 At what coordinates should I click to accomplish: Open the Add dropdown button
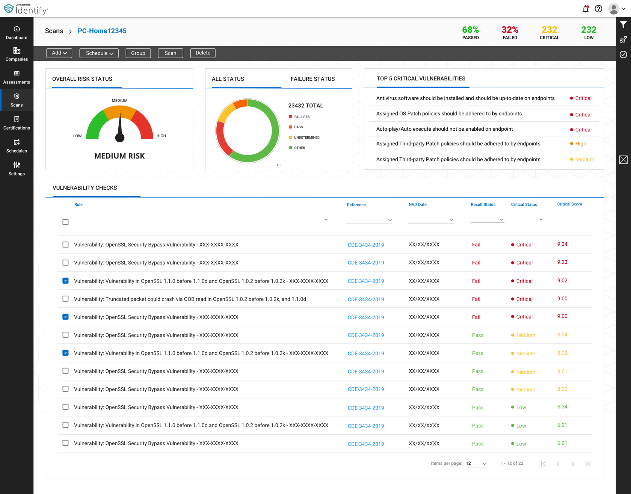(59, 53)
